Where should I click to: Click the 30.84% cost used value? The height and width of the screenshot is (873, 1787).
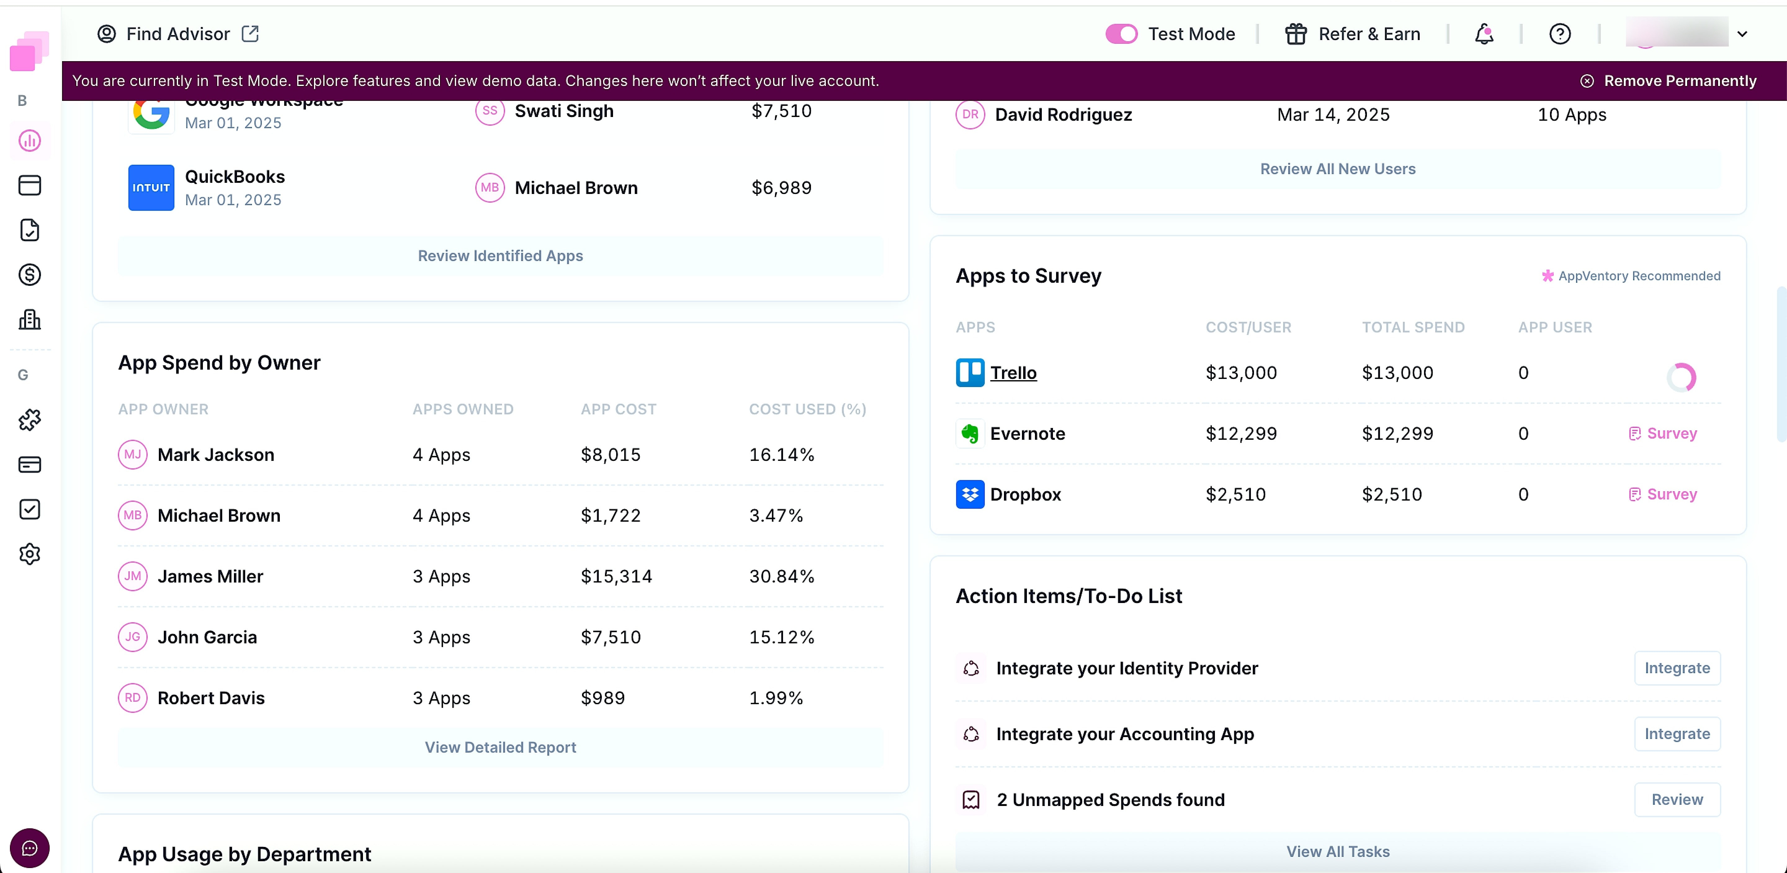click(x=781, y=577)
